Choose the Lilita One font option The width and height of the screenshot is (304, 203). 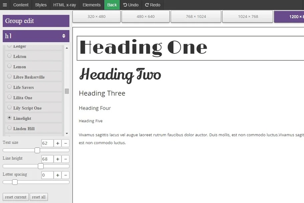(x=9, y=97)
